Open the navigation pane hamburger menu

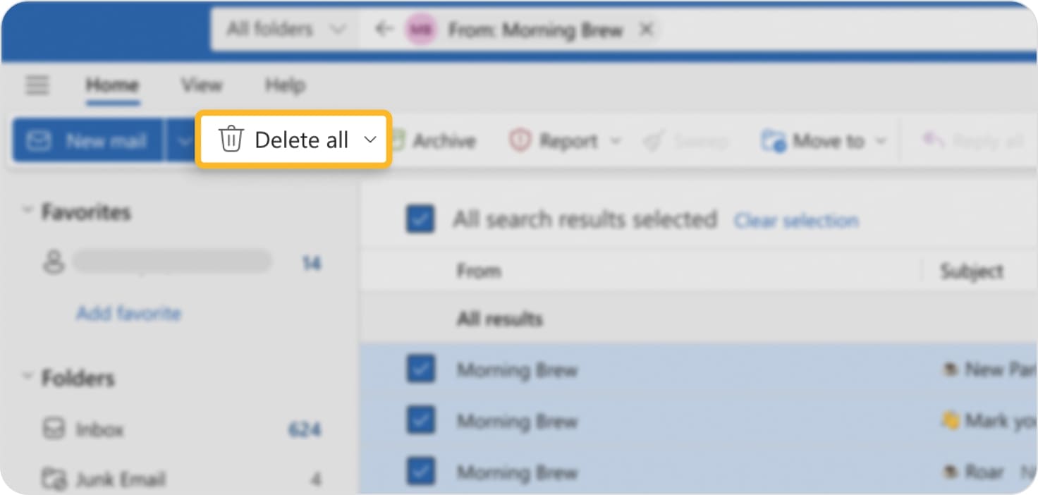click(x=37, y=85)
